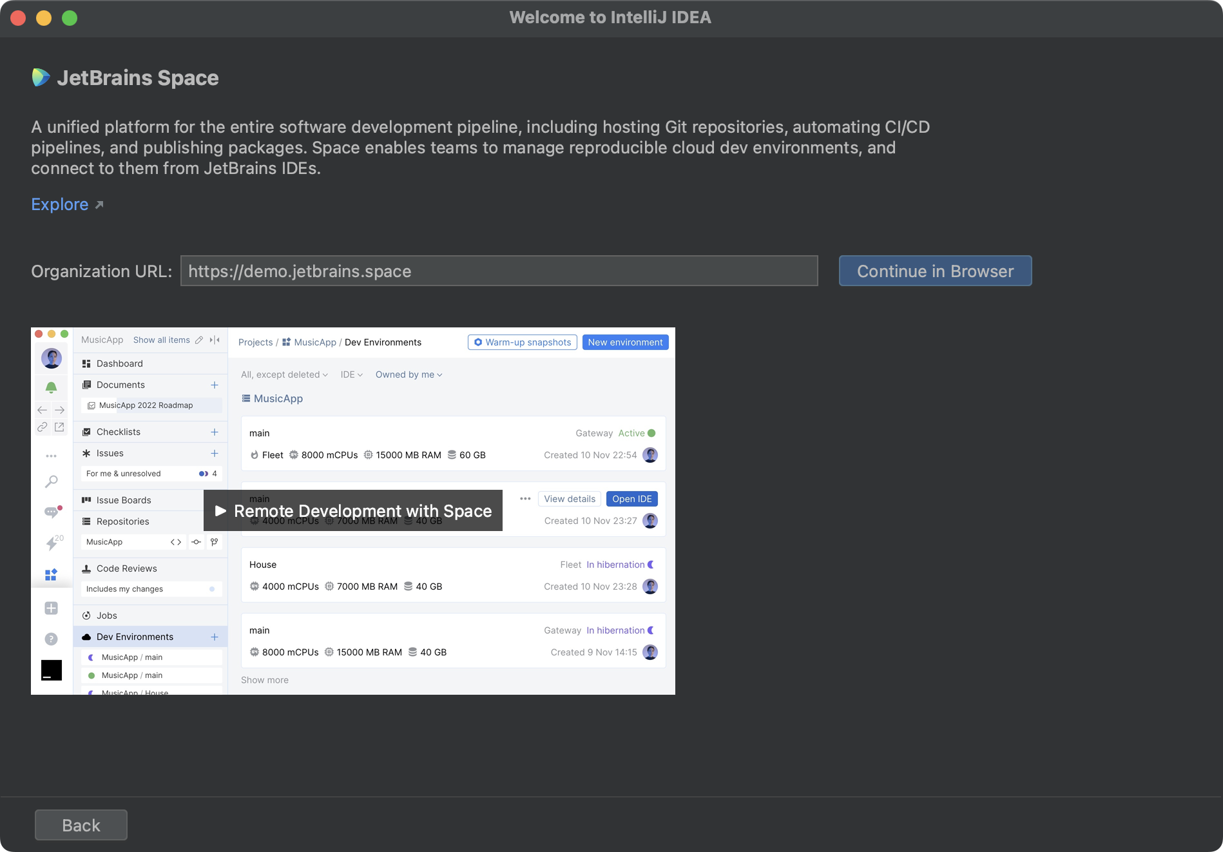Click the pencil edit icon next to Show all items

click(x=199, y=340)
